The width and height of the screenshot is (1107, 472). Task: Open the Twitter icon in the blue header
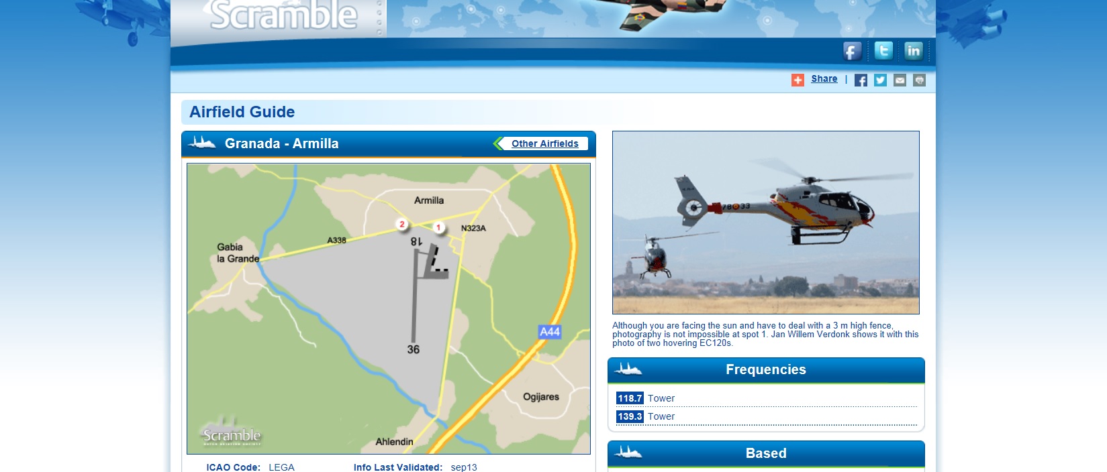pos(883,51)
